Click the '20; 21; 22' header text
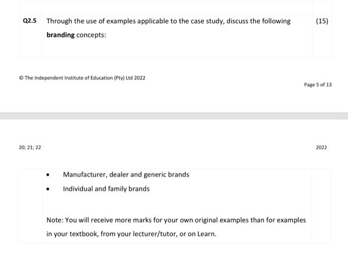Image resolution: width=348 pixels, height=253 pixels. pos(30,147)
